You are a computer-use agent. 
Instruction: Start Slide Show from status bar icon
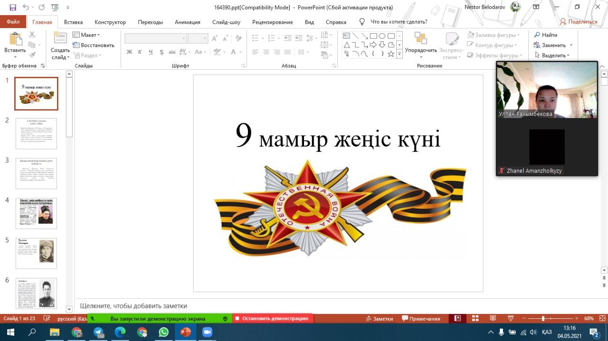point(511,318)
